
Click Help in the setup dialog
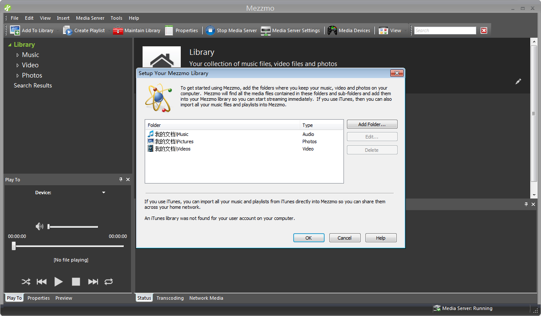click(x=381, y=238)
